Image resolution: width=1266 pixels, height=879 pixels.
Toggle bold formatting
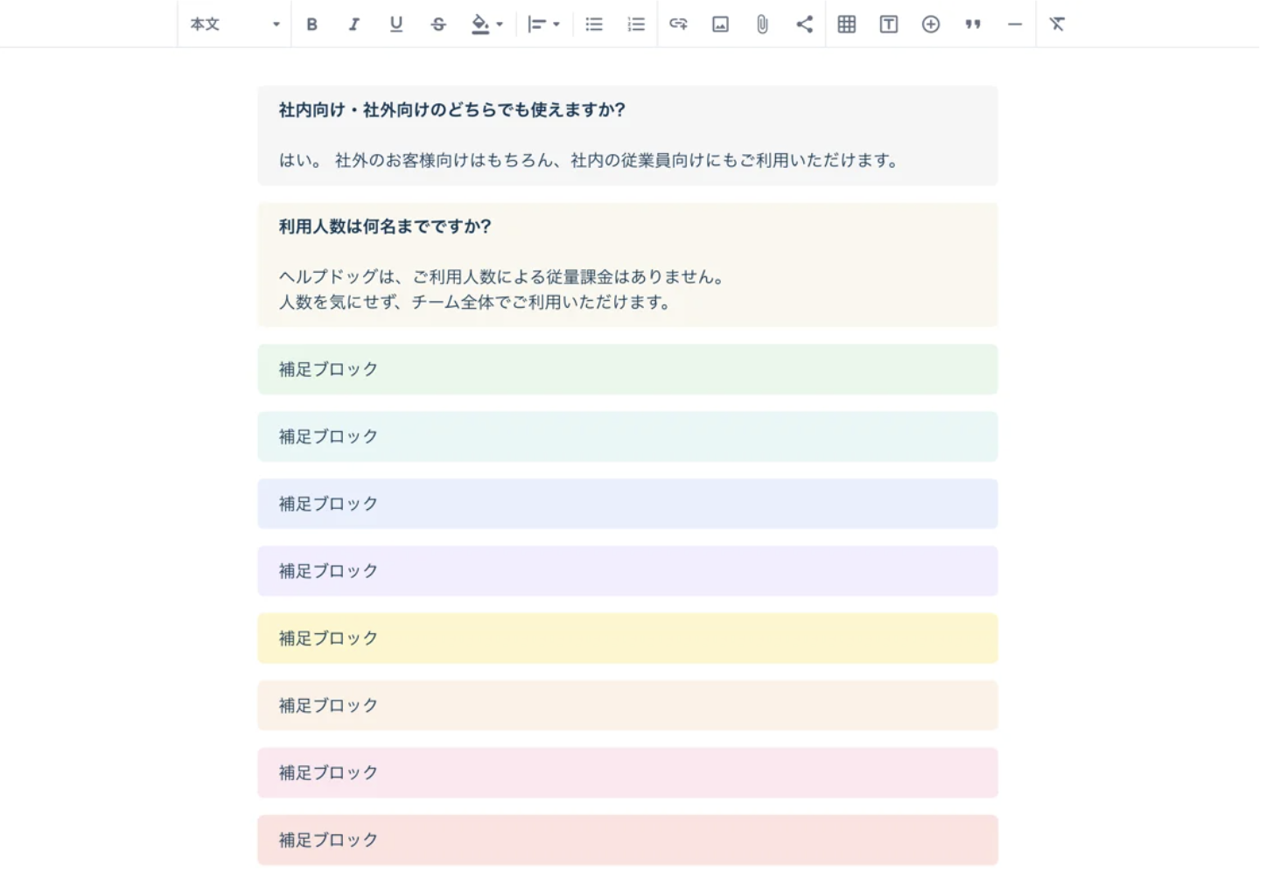tap(311, 24)
